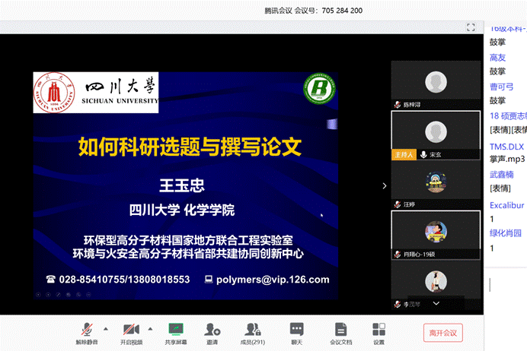Screen dimensions: 527x351
Task: Turn on the camera with 开启视频
Action: [131, 330]
